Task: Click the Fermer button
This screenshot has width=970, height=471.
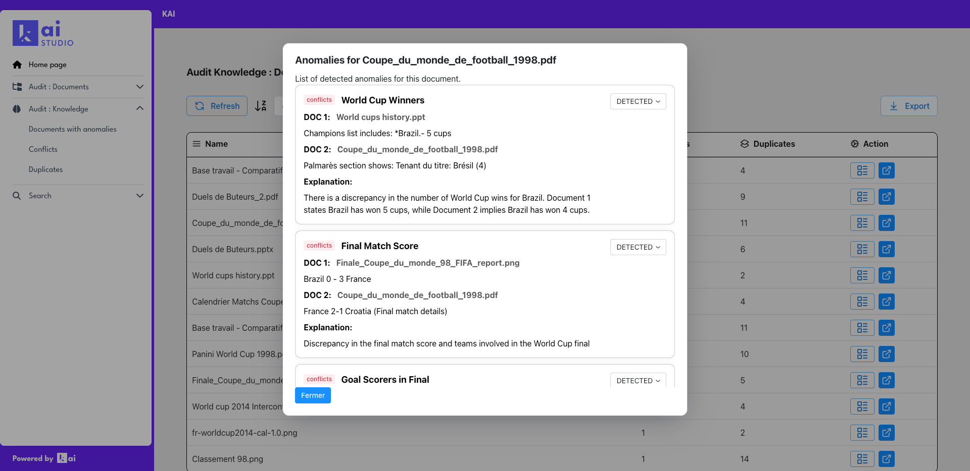Action: (313, 395)
